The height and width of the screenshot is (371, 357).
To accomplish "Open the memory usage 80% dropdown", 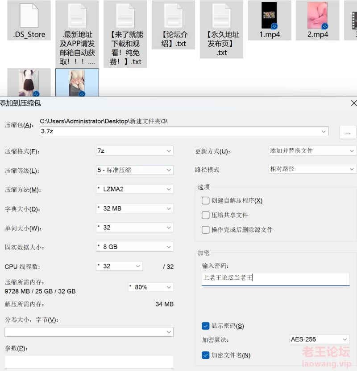I will [150, 287].
